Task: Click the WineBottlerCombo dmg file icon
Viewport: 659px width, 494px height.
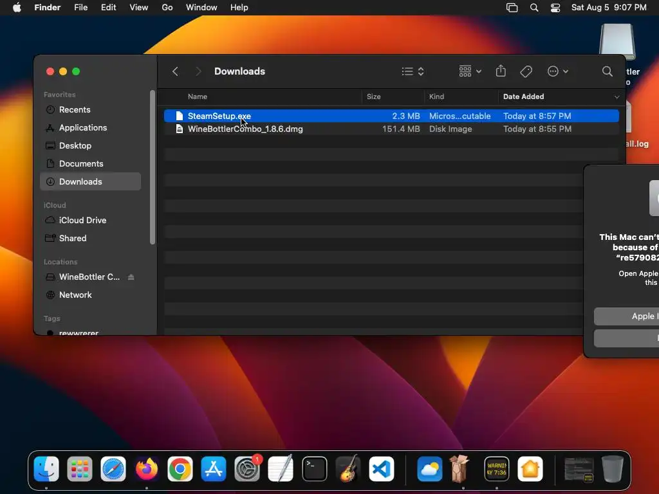Action: coord(180,129)
